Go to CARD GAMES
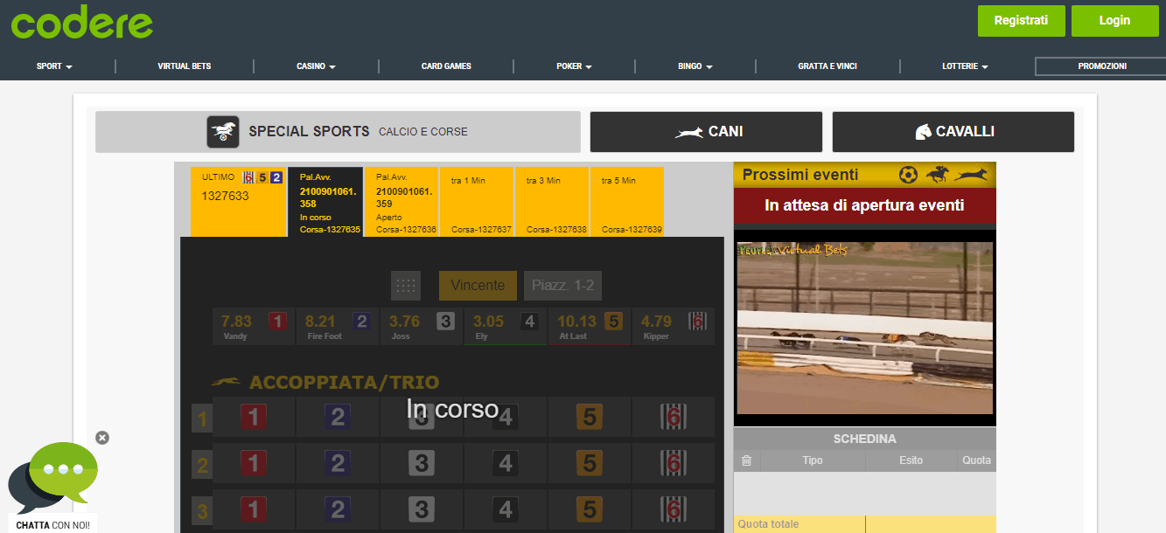The width and height of the screenshot is (1166, 533). tap(446, 66)
